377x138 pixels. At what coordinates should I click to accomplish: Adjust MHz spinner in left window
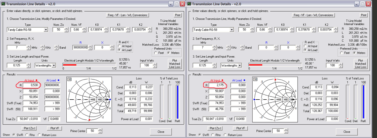29,48
